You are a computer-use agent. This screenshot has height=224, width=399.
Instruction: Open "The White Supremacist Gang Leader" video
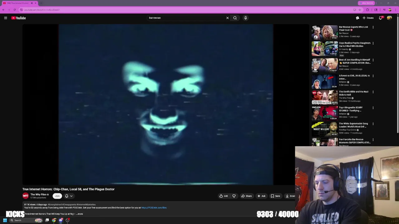[x=353, y=125]
